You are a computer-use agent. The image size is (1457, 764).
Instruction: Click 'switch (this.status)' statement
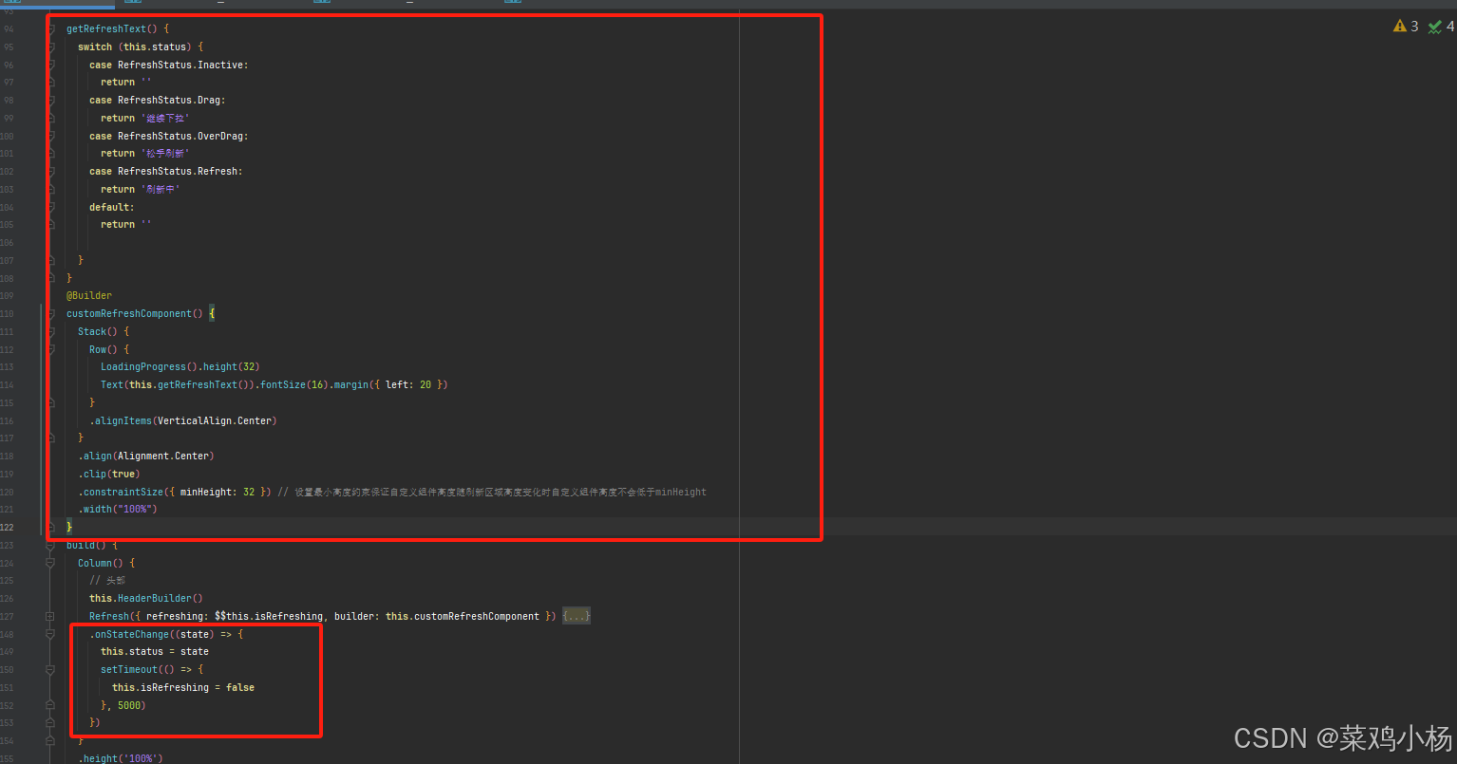[x=141, y=47]
